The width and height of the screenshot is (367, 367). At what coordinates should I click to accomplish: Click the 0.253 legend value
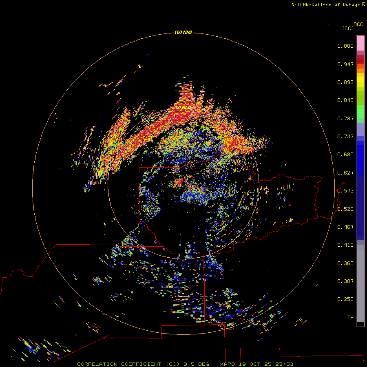click(x=345, y=299)
